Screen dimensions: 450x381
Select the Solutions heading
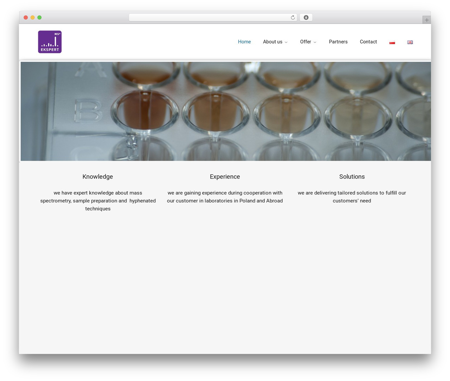352,177
